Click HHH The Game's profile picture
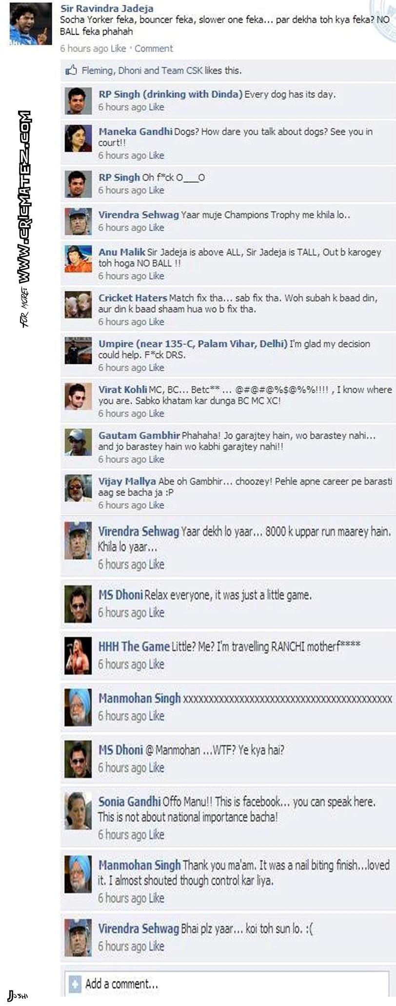Screen dimensions: 396x1006 click(x=78, y=656)
